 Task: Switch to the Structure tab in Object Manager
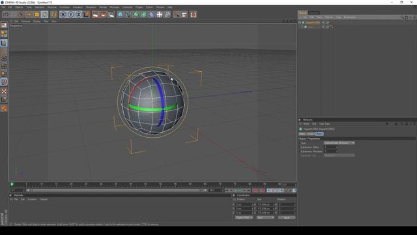(x=314, y=13)
